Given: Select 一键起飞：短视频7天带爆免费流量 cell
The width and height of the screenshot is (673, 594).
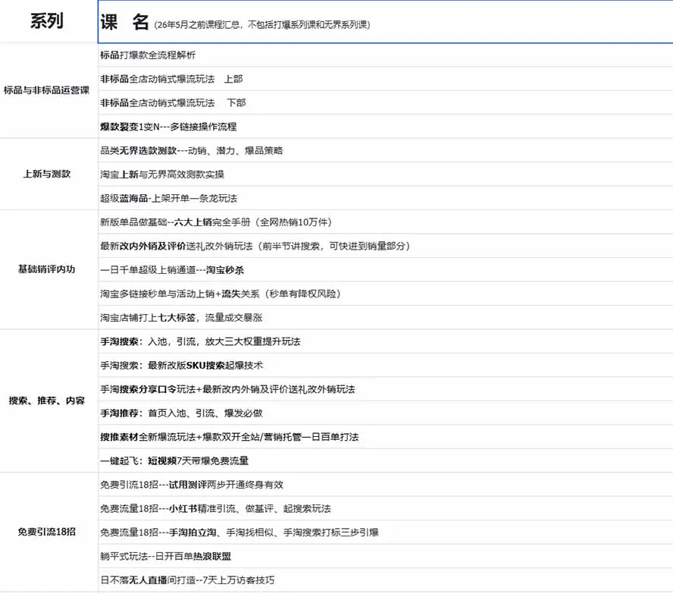Looking at the screenshot, I should [386, 460].
